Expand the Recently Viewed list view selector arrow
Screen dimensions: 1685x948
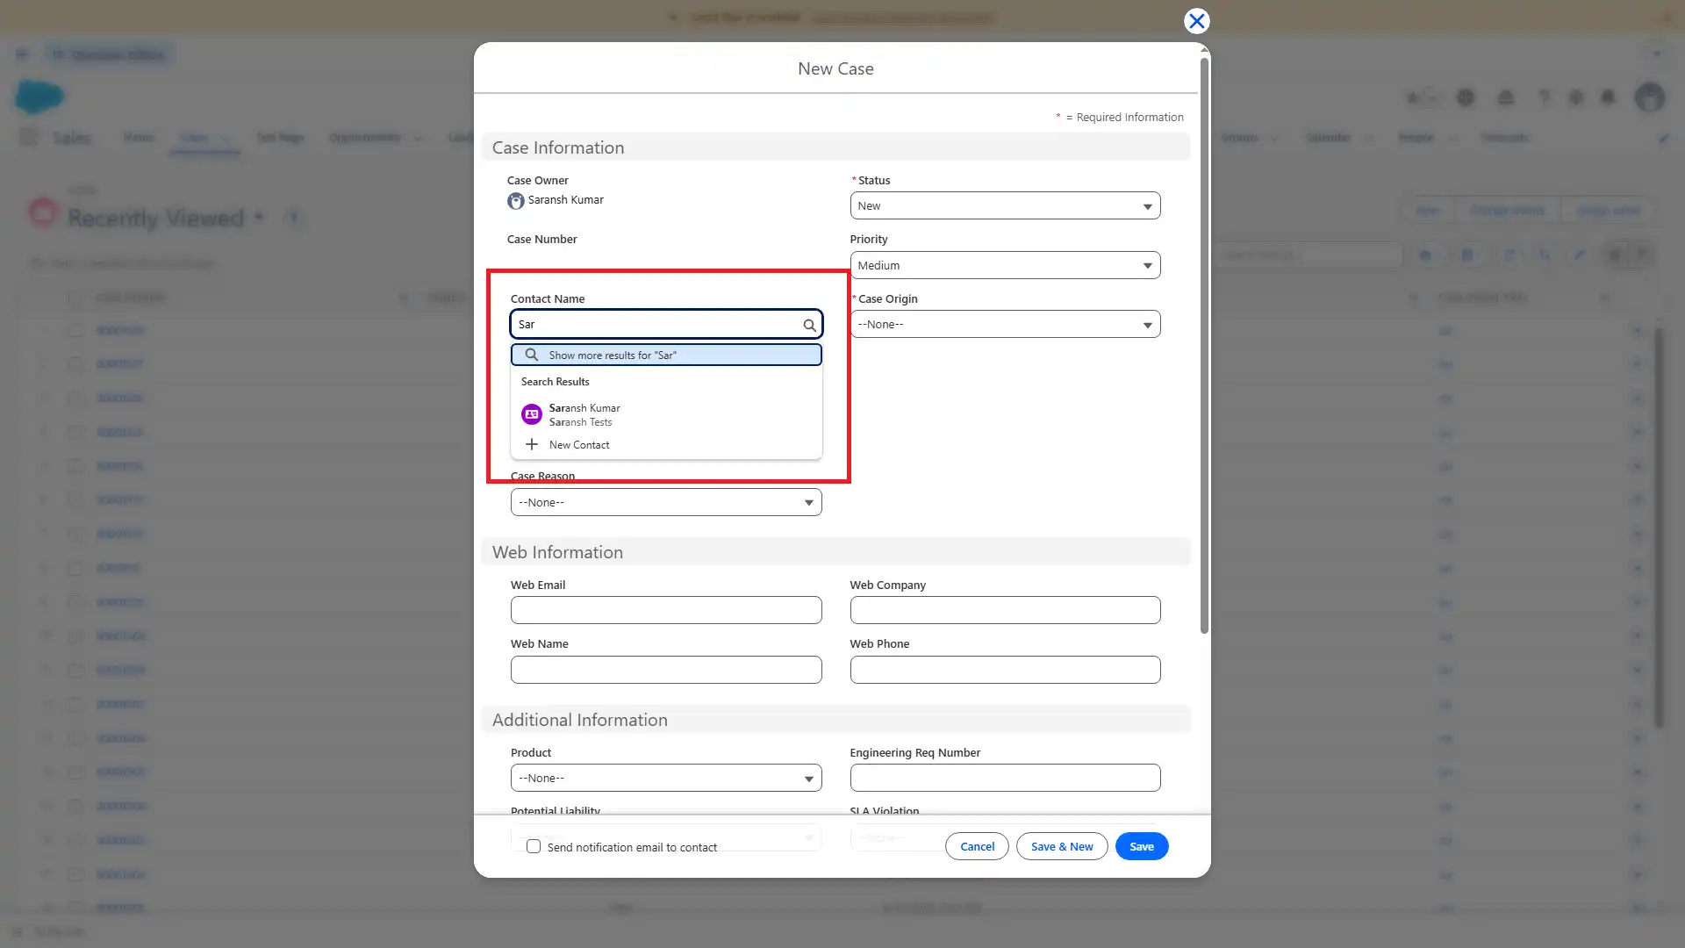coord(259,217)
